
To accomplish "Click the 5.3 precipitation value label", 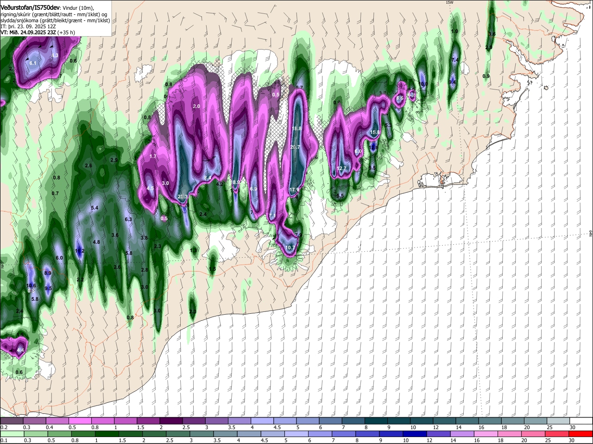I will 388,125.
